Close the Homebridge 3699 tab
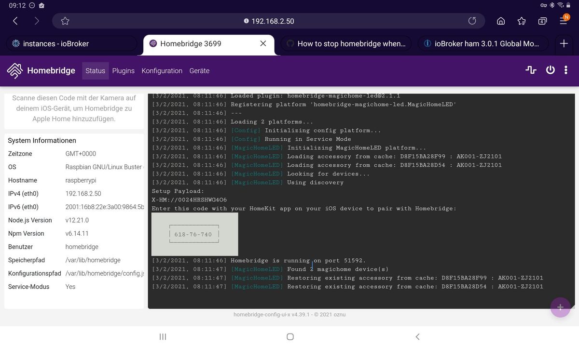Viewport: 579px width, 347px height. tap(263, 43)
